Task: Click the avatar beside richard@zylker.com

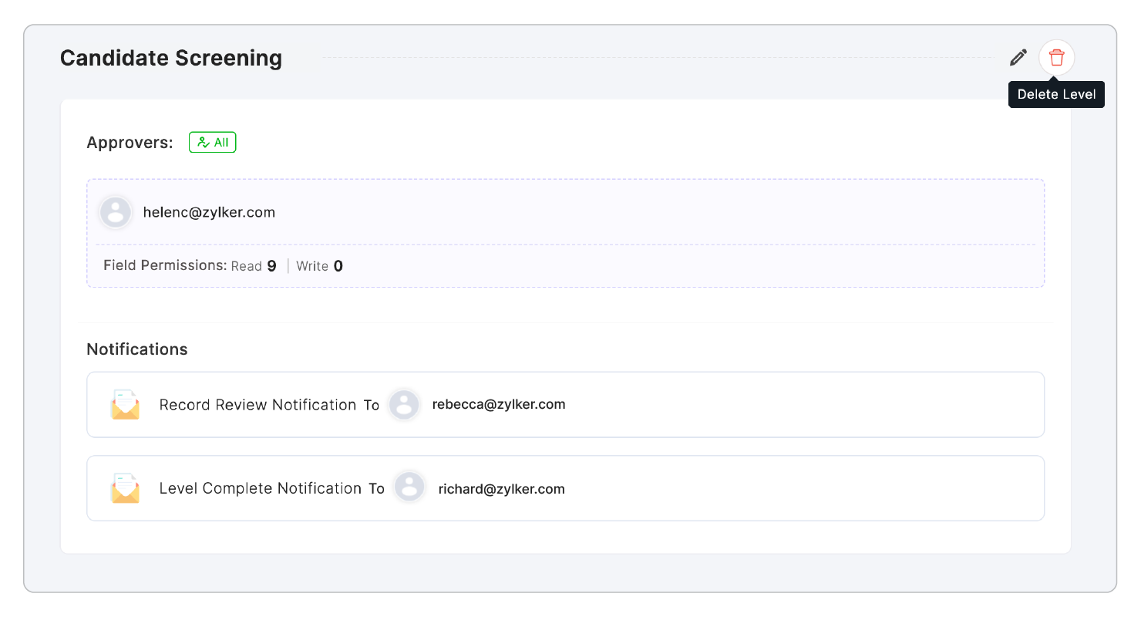Action: 410,488
